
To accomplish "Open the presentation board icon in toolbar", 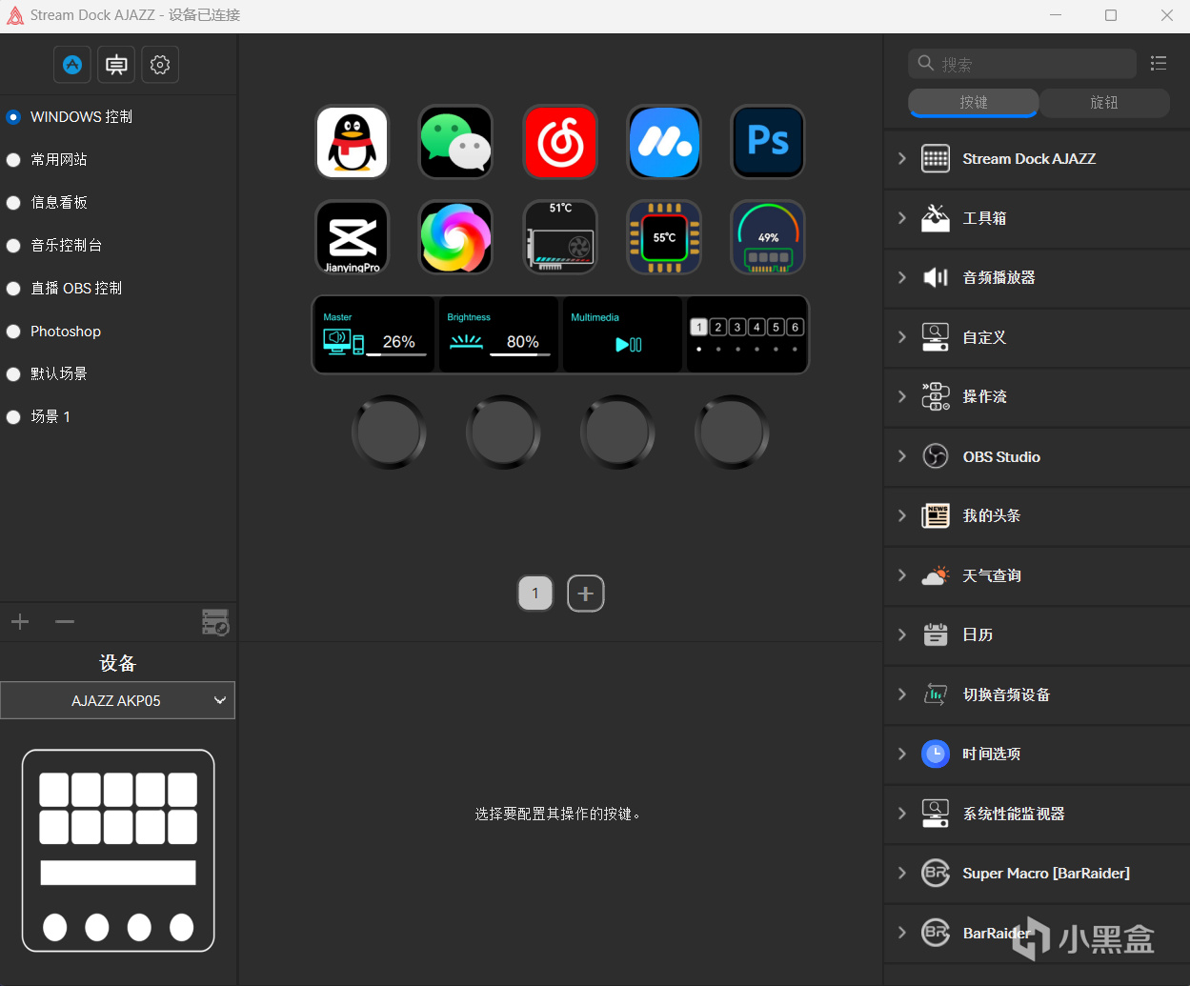I will click(116, 65).
